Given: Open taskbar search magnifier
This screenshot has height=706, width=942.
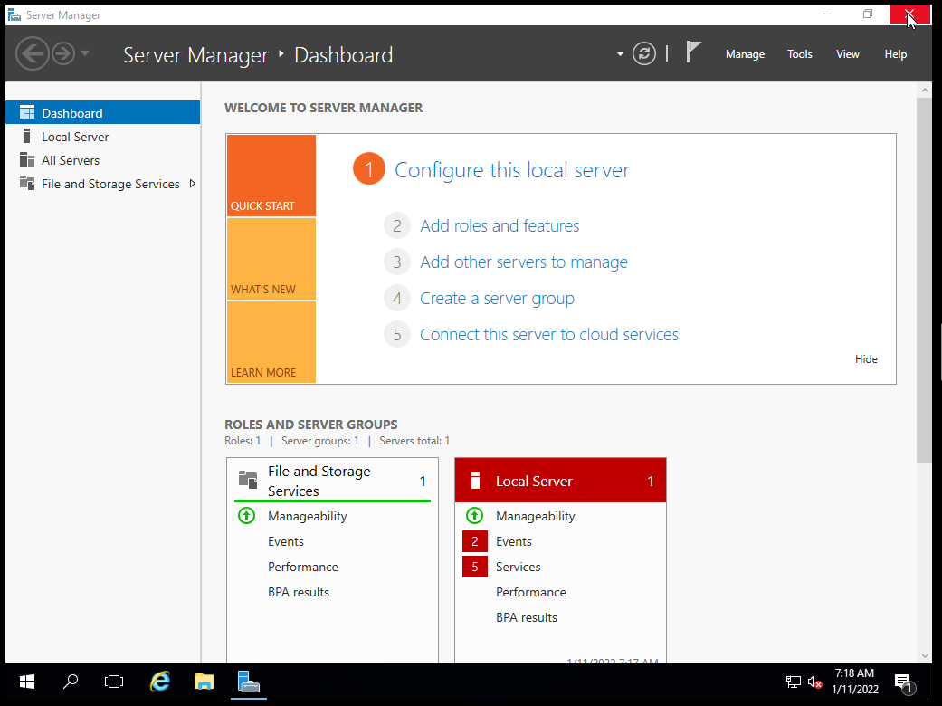Looking at the screenshot, I should pos(71,682).
